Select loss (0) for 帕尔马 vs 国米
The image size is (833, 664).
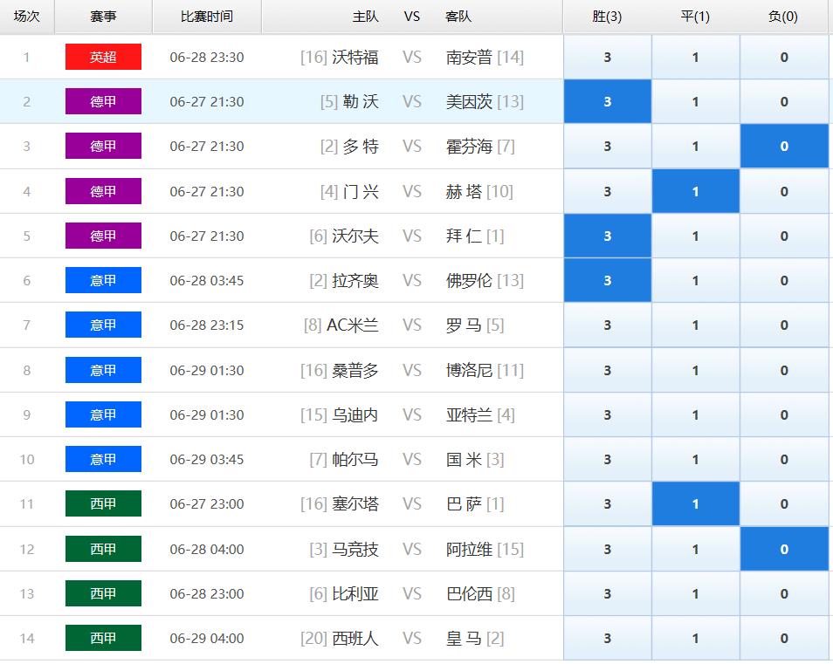(784, 459)
